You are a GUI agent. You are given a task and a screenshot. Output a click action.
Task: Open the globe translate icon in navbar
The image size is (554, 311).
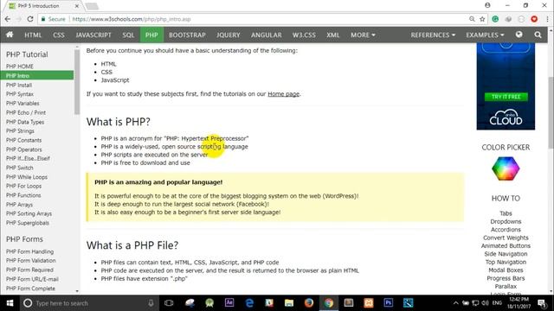pyautogui.click(x=519, y=35)
